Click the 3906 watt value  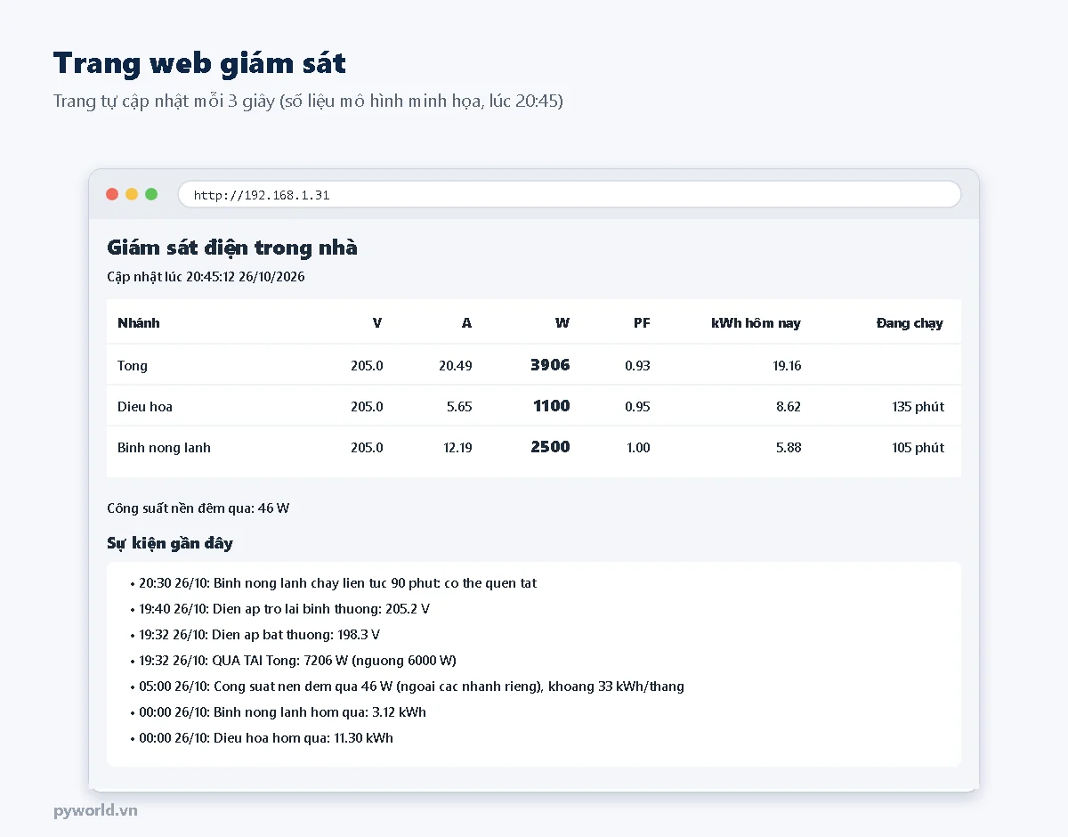click(550, 365)
